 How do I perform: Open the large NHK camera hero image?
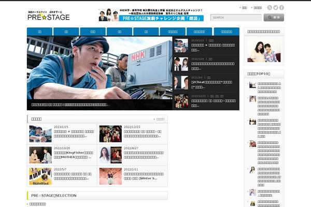[100, 68]
